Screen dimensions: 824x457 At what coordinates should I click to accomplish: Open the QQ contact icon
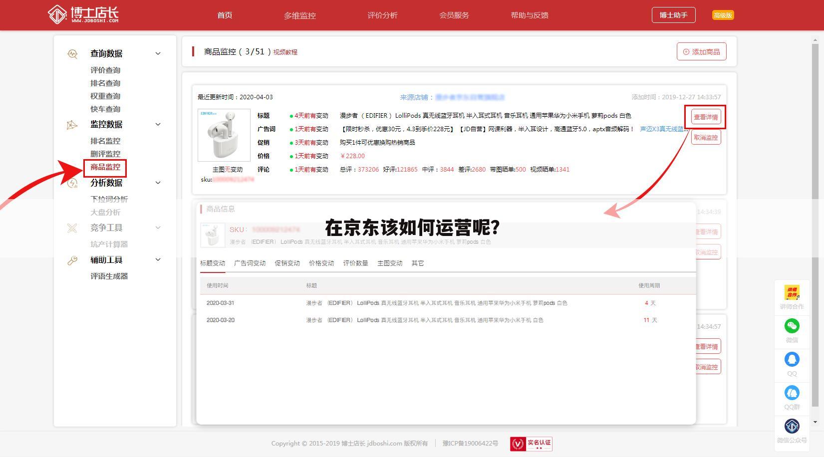(x=792, y=359)
